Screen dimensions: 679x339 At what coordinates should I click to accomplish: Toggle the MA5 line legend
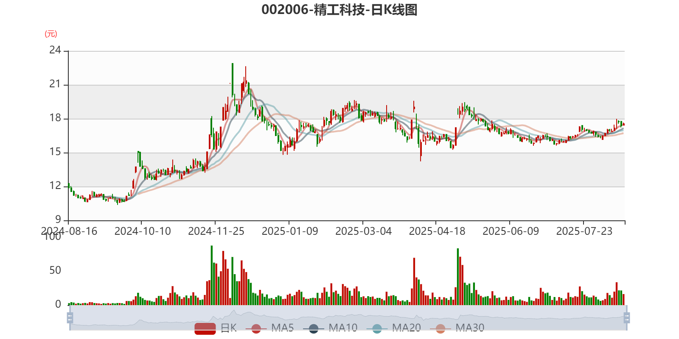(x=270, y=328)
